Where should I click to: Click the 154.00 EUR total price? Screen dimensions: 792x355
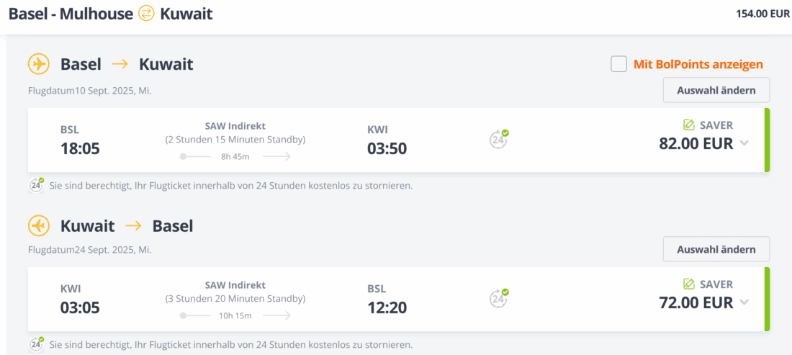pos(762,14)
